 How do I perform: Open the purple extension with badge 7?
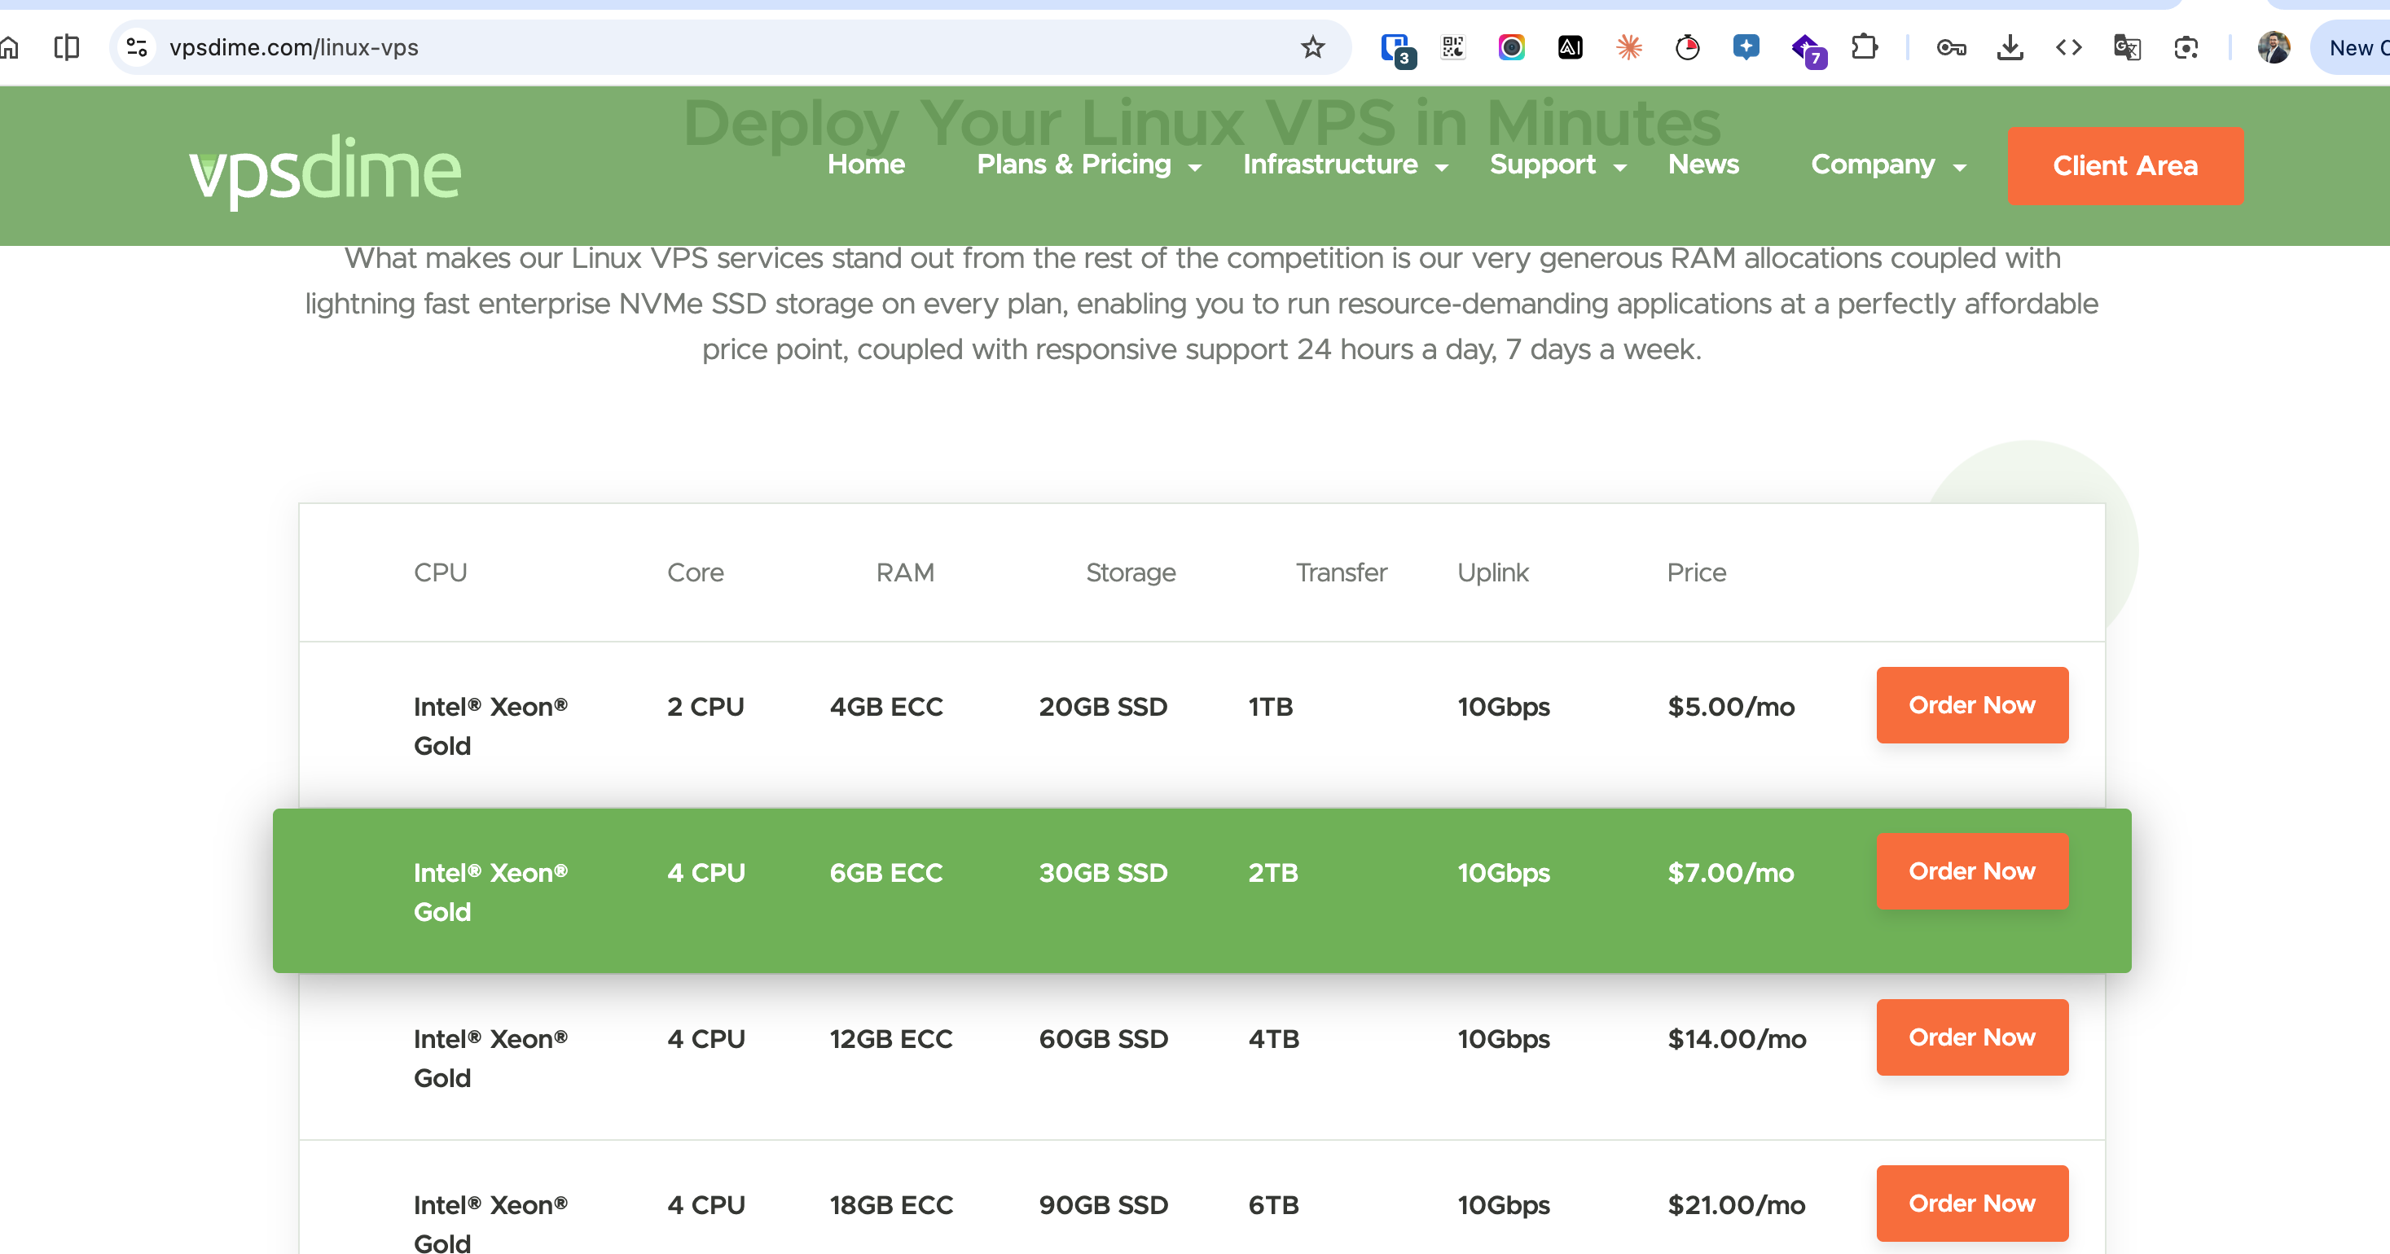(1808, 50)
